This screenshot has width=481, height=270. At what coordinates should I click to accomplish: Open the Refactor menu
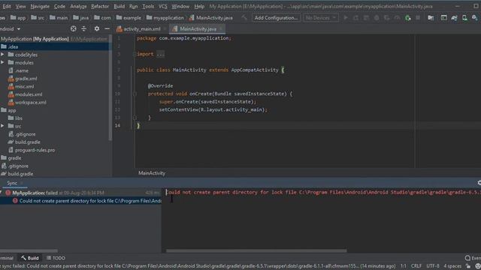click(100, 6)
